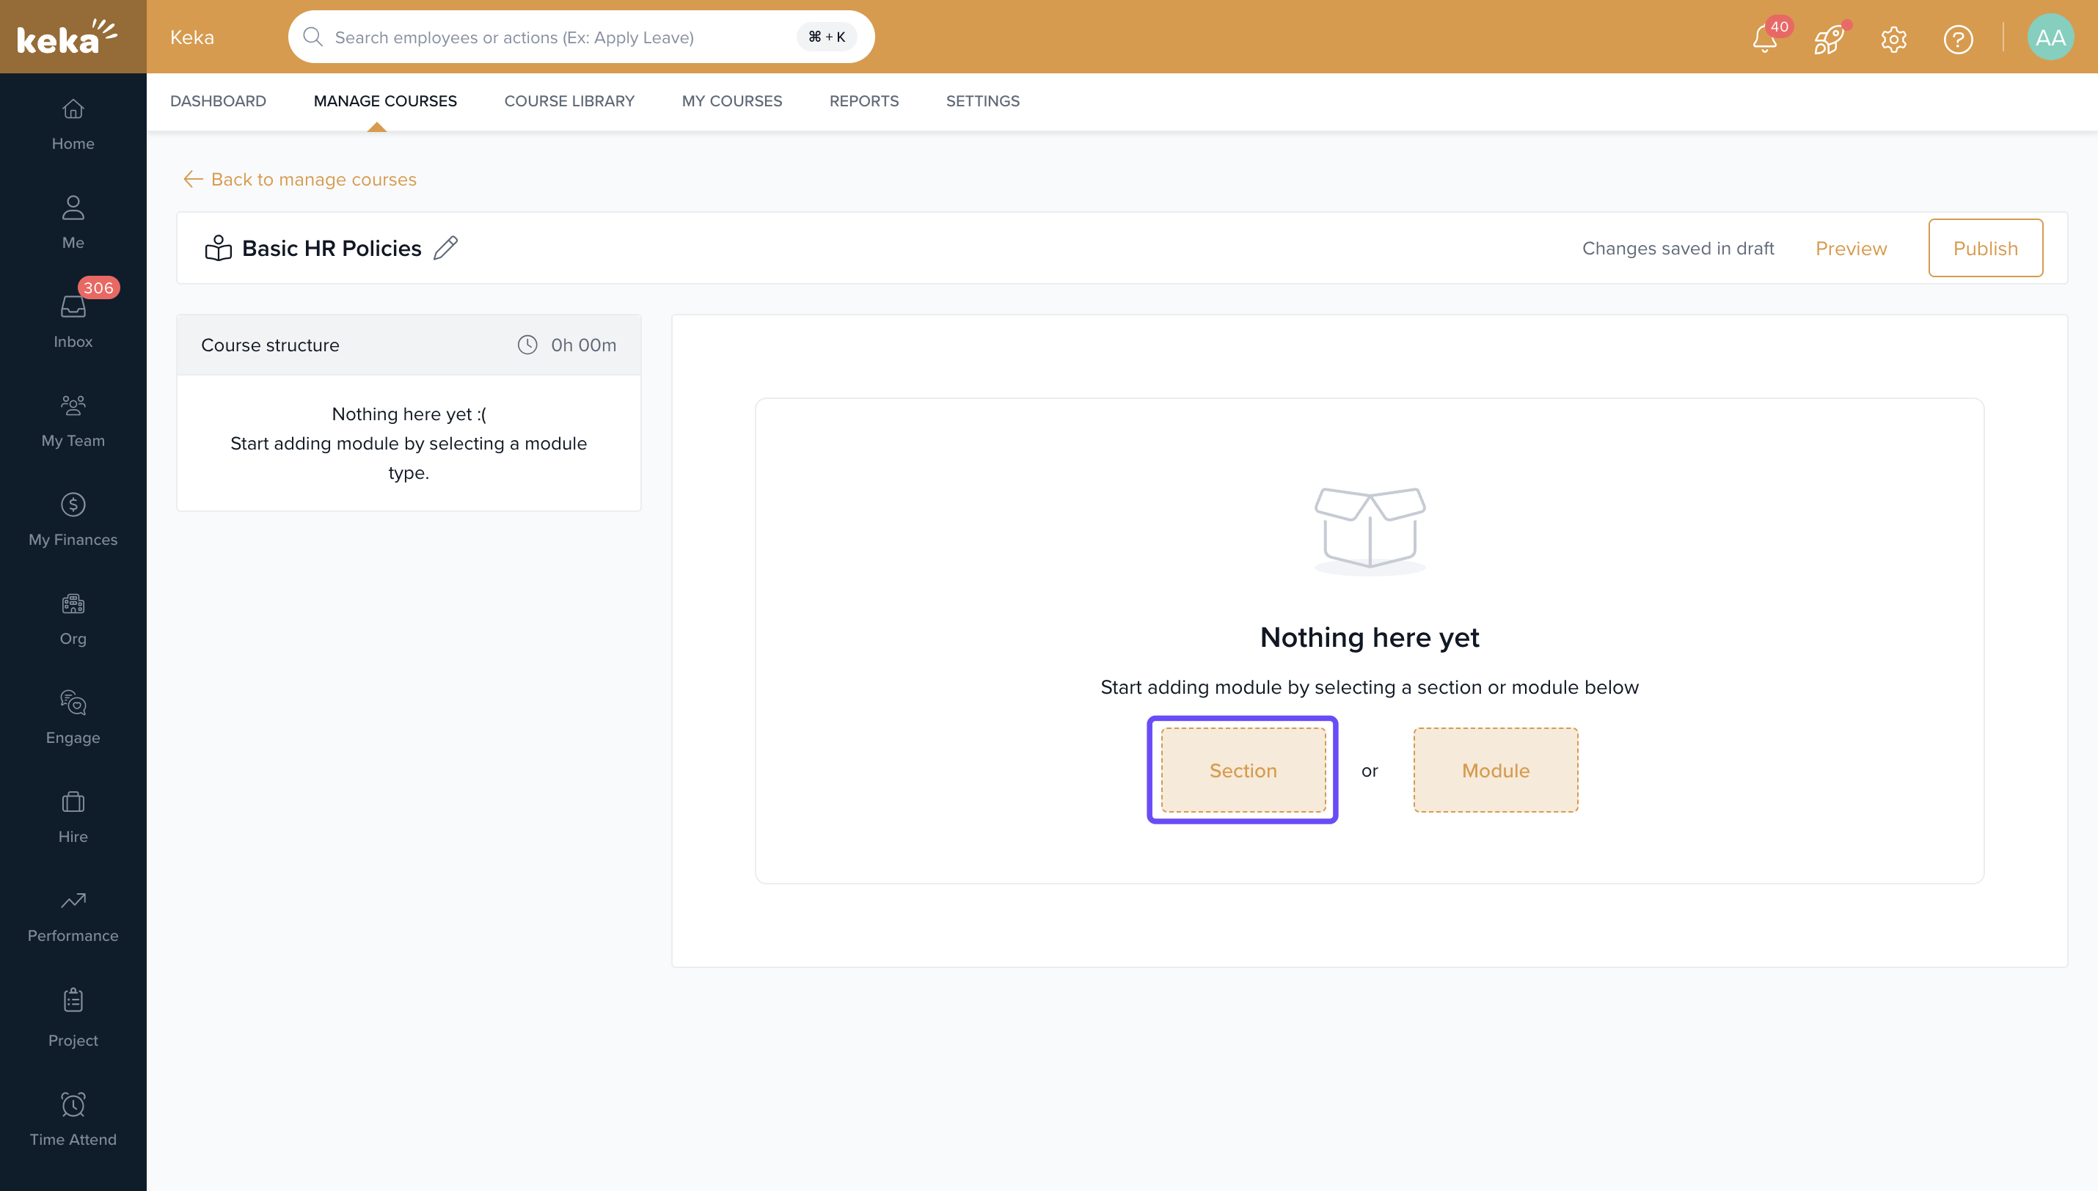Click the AA profile avatar

click(2050, 37)
